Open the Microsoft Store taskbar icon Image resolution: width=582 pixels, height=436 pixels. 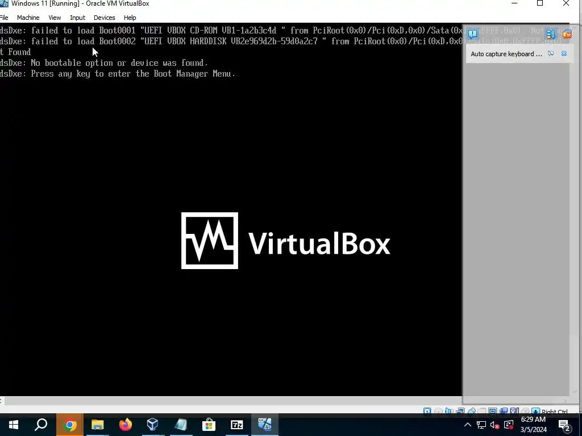(209, 425)
